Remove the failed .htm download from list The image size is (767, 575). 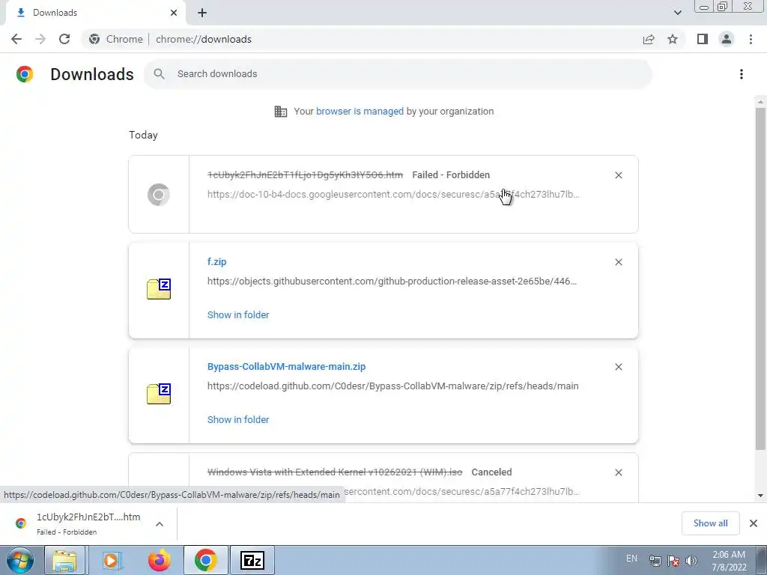(618, 175)
